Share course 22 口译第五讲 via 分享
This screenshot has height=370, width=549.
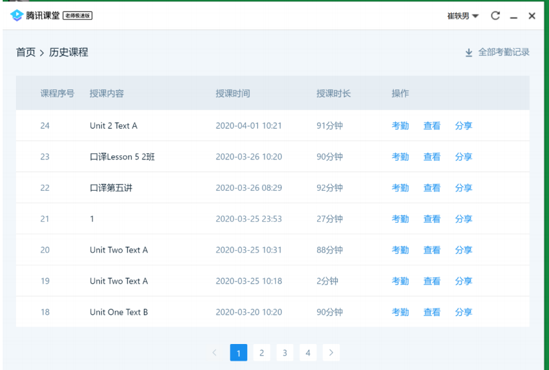tap(463, 188)
